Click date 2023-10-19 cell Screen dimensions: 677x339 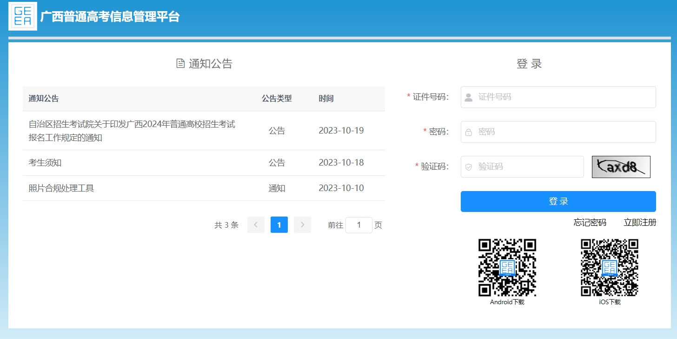[341, 131]
